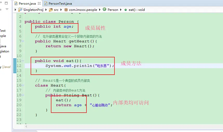Click the Person class icon in breadcrumb
223x132 pixels.
coord(104,9)
